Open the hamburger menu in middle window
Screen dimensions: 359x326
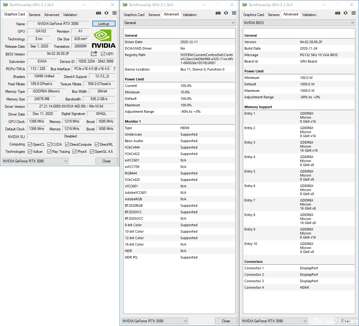tap(234, 13)
